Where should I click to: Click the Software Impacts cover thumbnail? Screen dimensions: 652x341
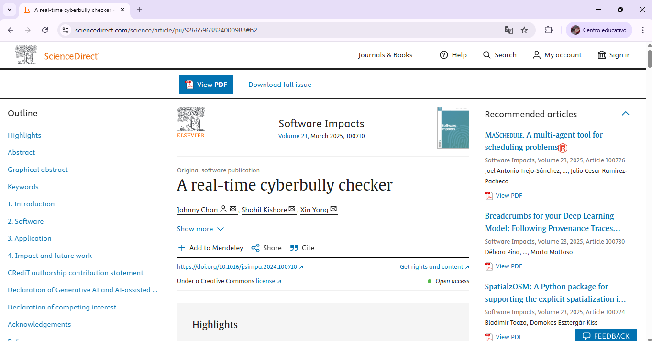point(453,128)
